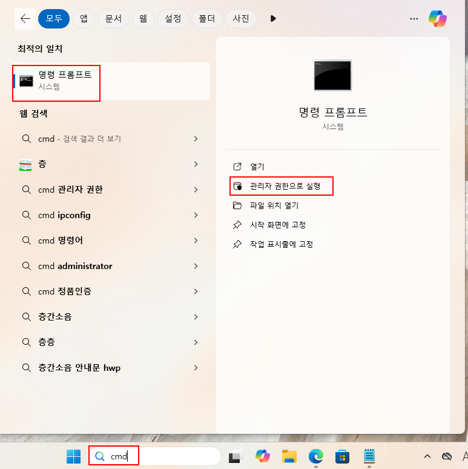Expand the 층간소음 안내문 hwp chevron

click(x=196, y=368)
